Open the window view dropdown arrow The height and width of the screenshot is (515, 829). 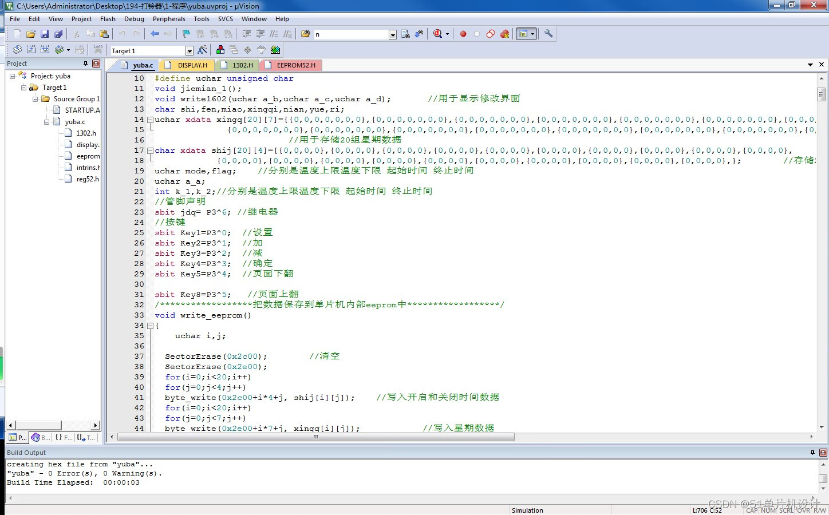[533, 34]
